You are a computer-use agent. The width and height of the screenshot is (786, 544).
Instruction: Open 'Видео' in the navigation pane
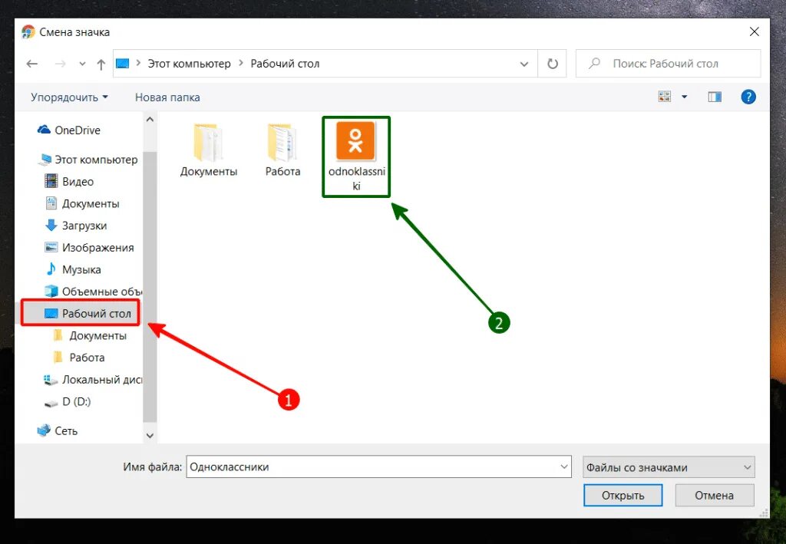click(x=69, y=181)
